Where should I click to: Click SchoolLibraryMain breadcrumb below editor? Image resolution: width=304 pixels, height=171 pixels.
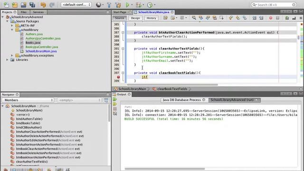click(x=132, y=89)
